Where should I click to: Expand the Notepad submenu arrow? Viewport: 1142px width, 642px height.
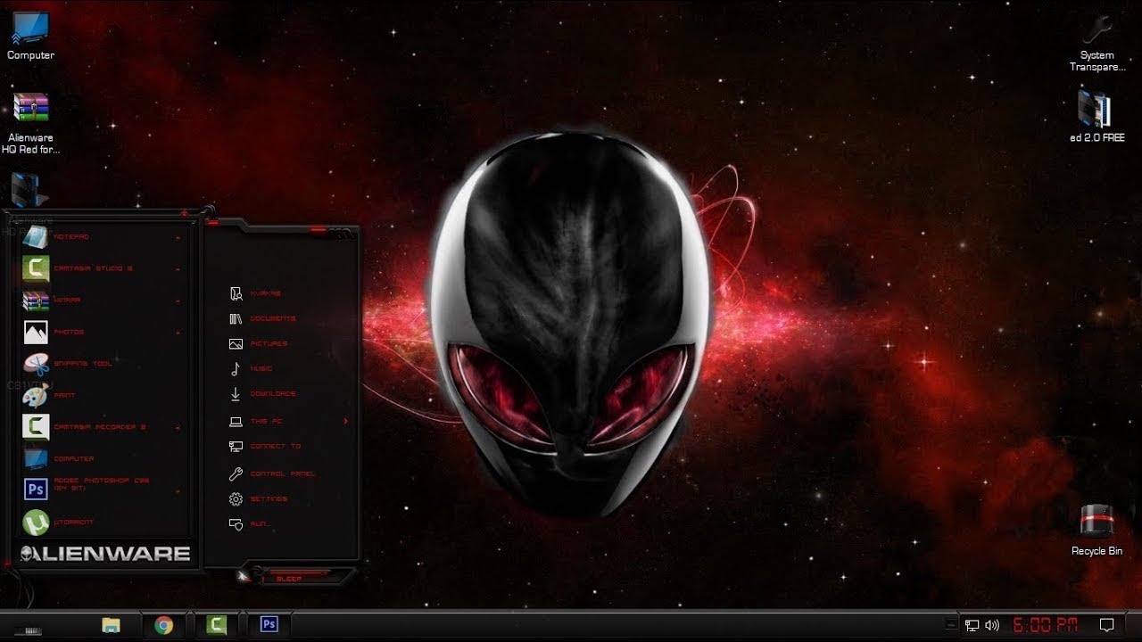point(177,237)
